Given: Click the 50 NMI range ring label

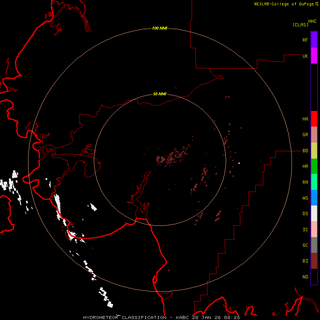Looking at the screenshot, I should [160, 94].
